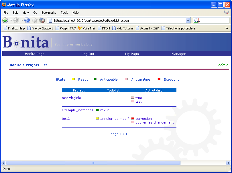
Task: Click the Stop loading icon
Action: pos(35,20)
